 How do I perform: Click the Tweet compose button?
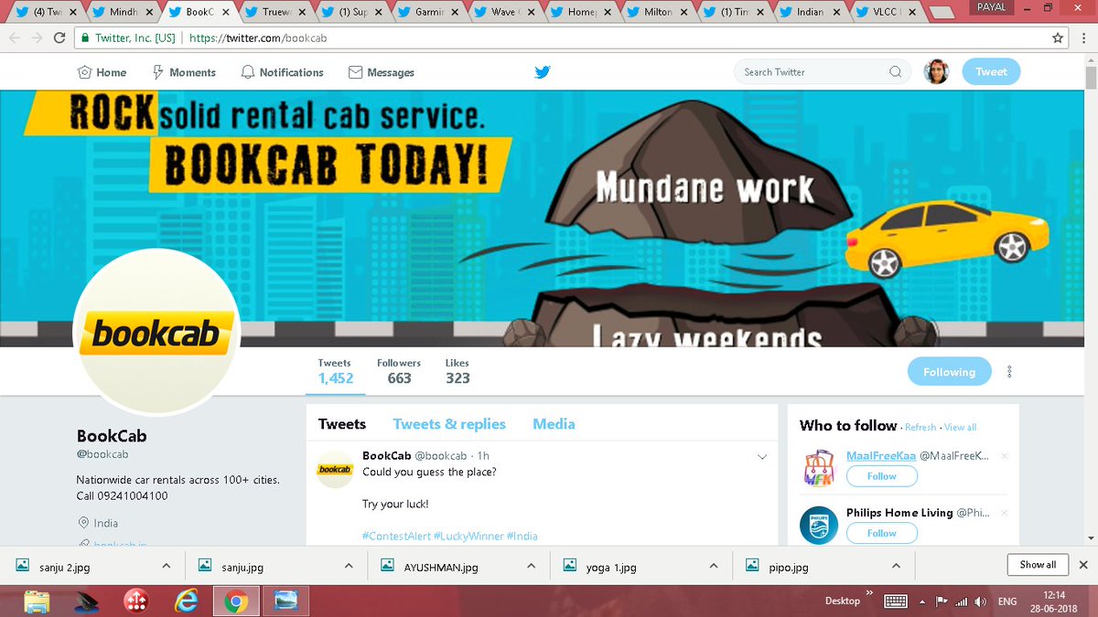(991, 72)
